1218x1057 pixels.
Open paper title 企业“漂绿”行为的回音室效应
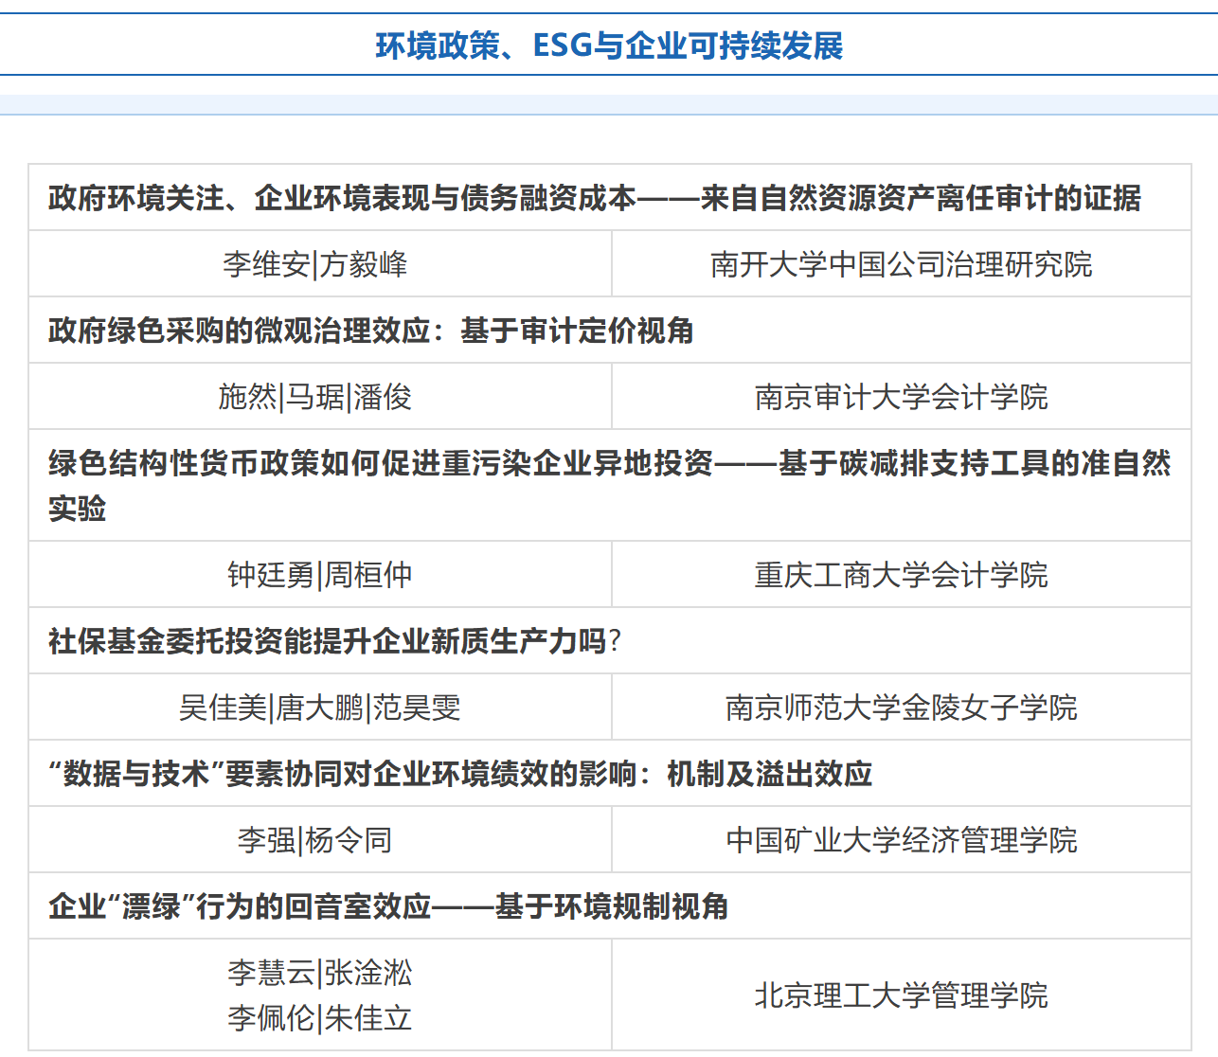[388, 906]
